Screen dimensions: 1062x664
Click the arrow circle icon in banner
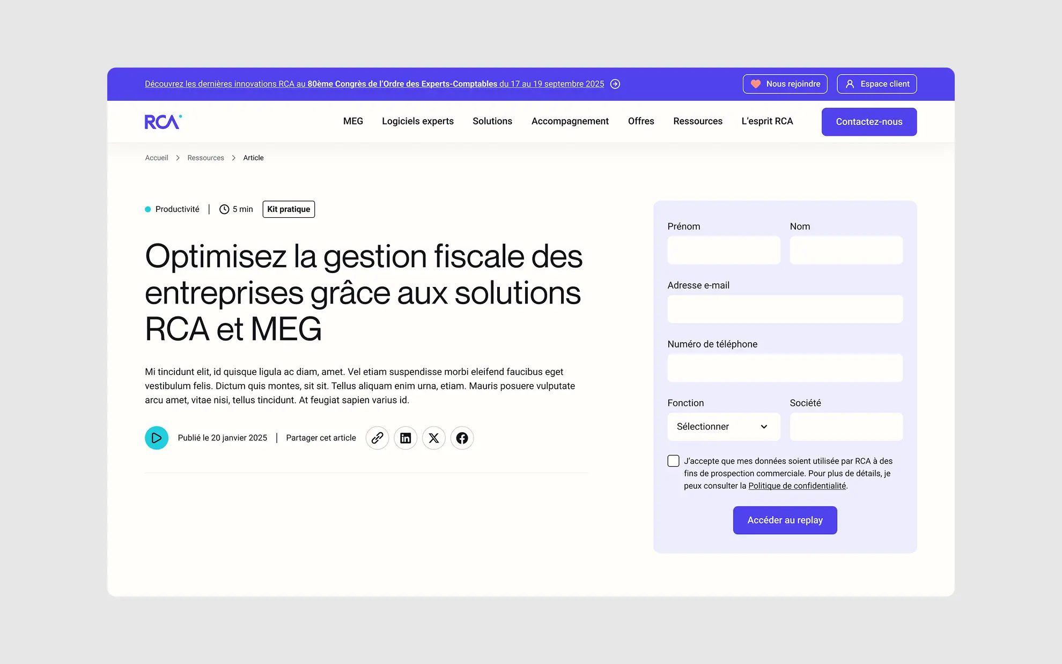615,84
